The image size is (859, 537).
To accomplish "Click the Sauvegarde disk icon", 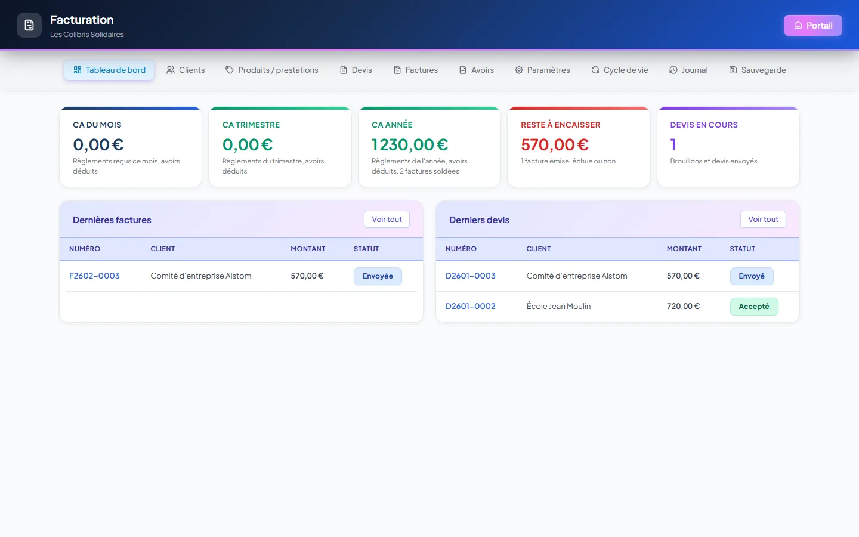I will (x=733, y=70).
